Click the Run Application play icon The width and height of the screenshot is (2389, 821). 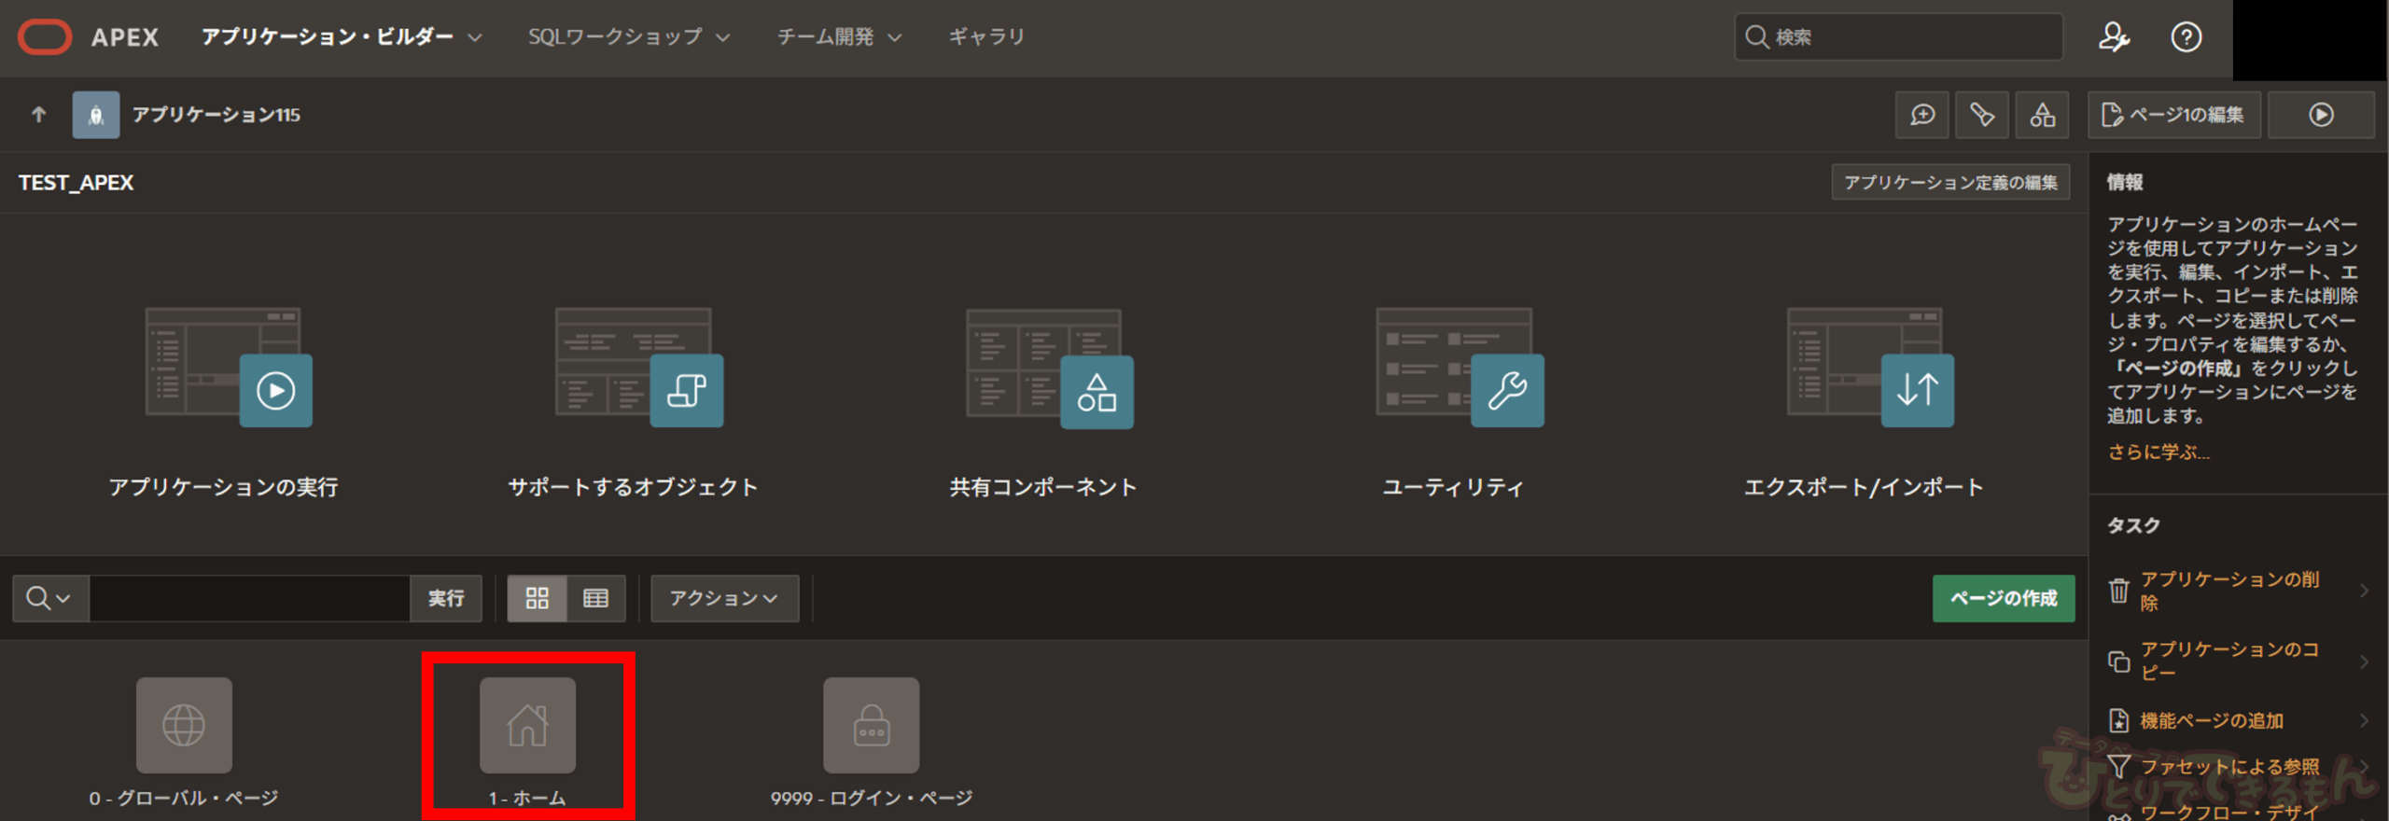click(275, 390)
